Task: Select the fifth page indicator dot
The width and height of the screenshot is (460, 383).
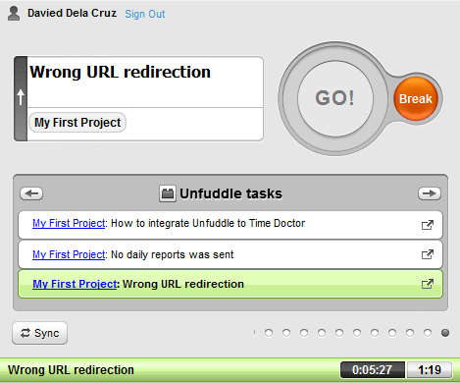Action: click(339, 333)
